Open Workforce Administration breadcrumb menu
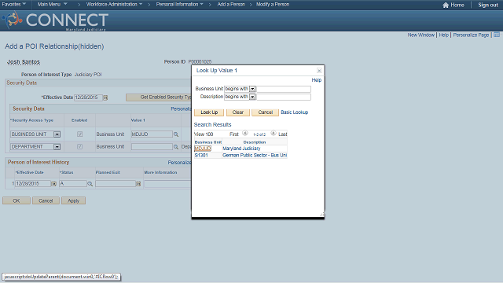The height and width of the screenshot is (283, 503). 114,5
